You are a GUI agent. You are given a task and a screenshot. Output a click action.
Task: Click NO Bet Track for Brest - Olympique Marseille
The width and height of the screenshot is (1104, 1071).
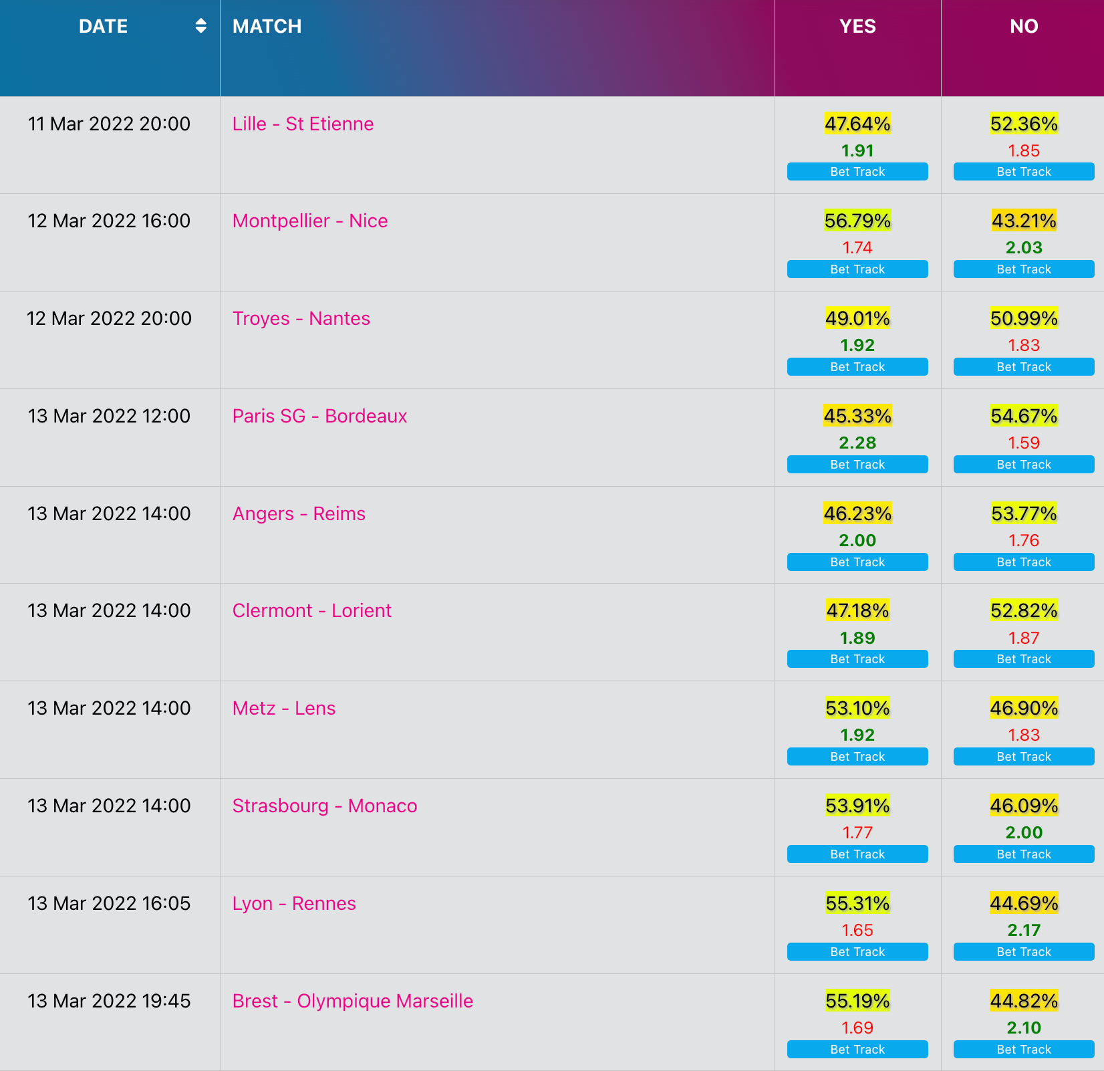tap(1024, 1050)
